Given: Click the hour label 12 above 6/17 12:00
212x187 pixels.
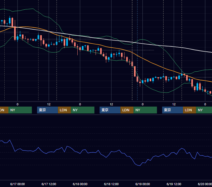Looking at the screenshot, I should click(x=49, y=104).
